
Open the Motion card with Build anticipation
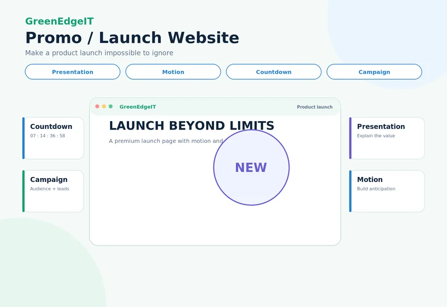click(387, 191)
